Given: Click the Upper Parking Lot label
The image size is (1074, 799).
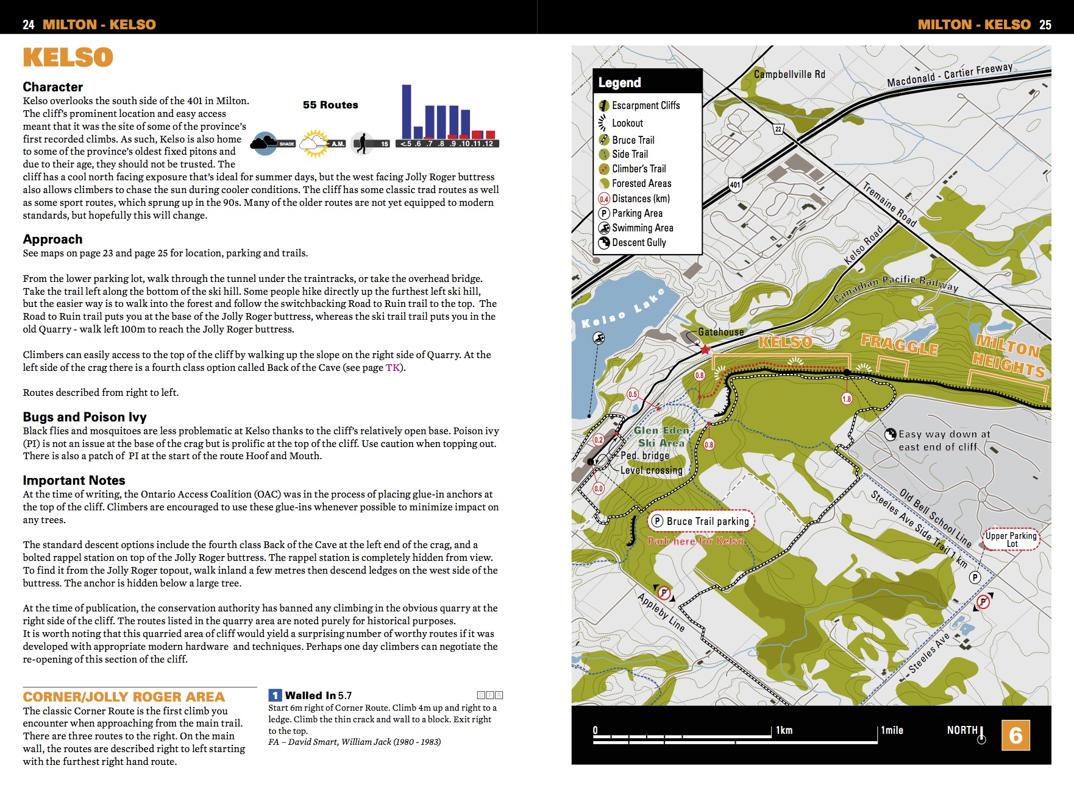Looking at the screenshot, I should coord(1011,540).
